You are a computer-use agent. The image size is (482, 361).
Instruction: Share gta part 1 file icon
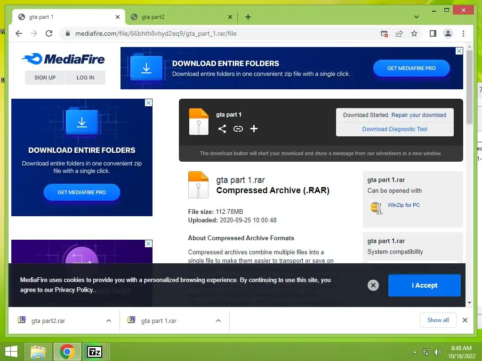pyautogui.click(x=222, y=129)
